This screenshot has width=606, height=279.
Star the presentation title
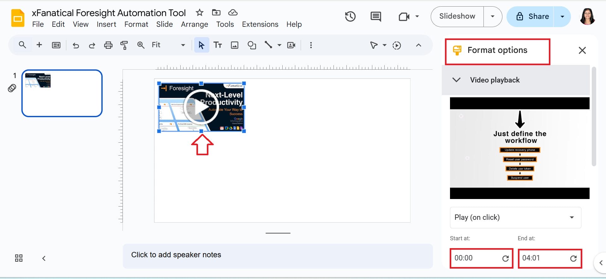pyautogui.click(x=199, y=13)
